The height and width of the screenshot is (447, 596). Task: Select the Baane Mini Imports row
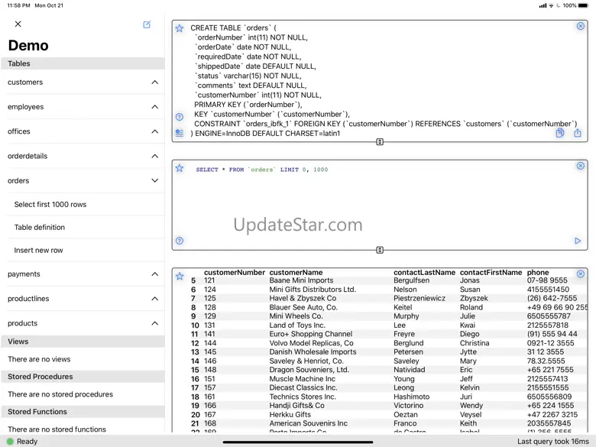coord(387,280)
